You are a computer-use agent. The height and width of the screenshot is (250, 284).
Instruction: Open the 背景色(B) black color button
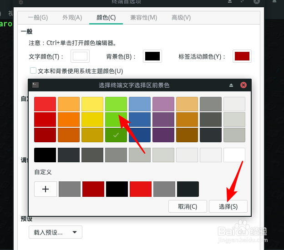[152, 56]
